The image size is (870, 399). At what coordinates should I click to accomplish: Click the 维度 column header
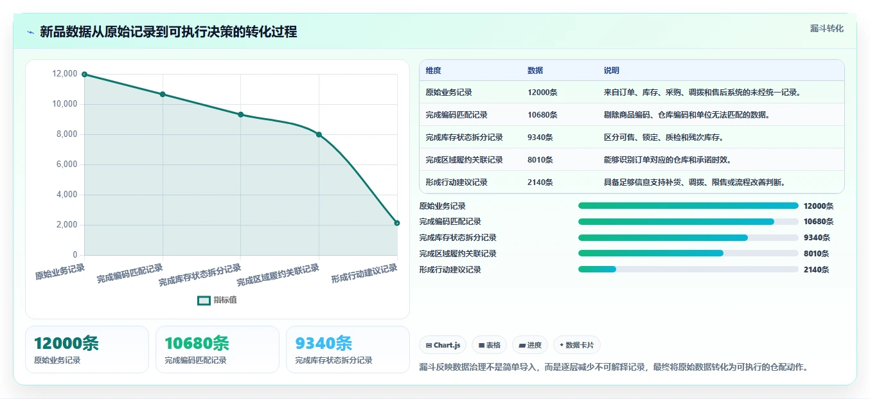tap(433, 71)
